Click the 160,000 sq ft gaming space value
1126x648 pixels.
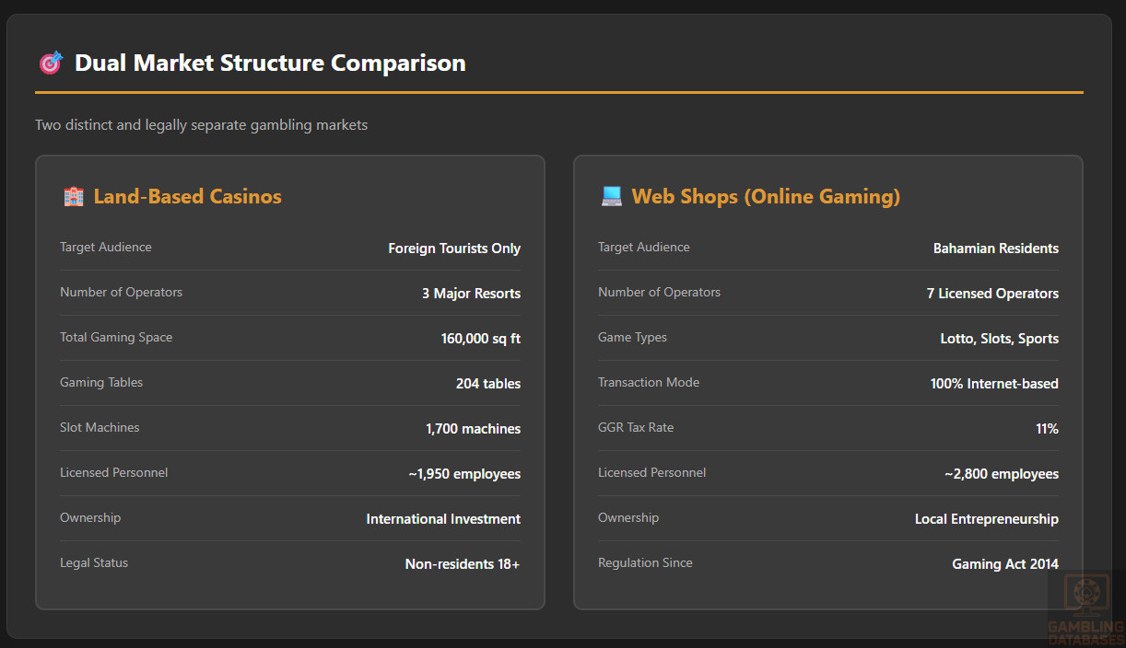480,339
